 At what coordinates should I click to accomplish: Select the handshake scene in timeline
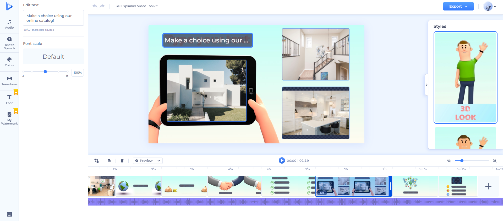tap(234, 186)
